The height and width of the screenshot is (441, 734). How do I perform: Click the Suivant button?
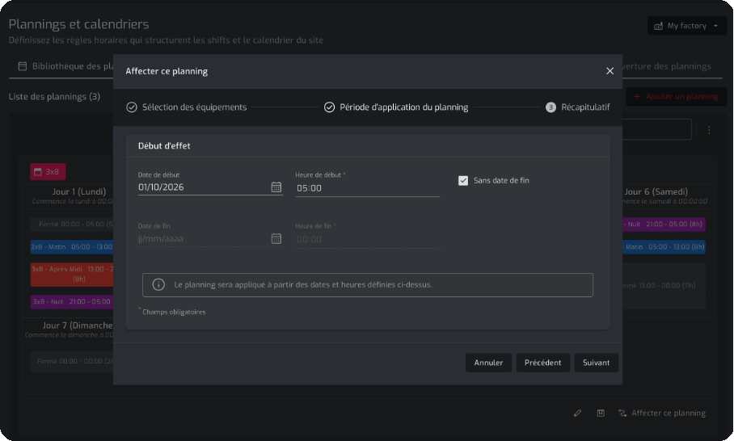tap(596, 363)
